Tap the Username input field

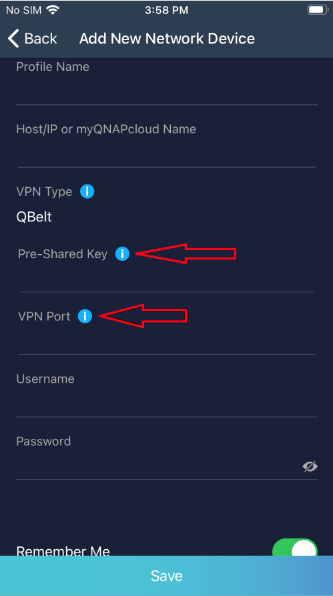167,402
